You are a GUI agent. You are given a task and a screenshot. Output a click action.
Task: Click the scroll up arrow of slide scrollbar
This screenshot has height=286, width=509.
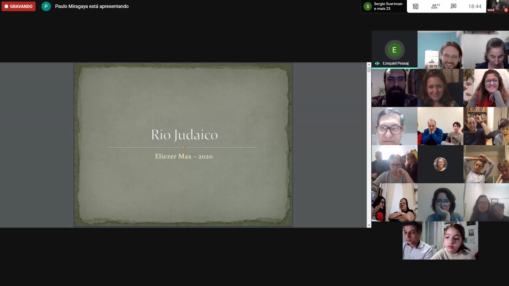pos(369,65)
